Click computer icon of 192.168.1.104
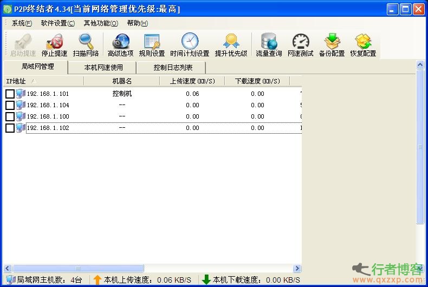Screen dimensions: 428x287 pyautogui.click(x=21, y=105)
